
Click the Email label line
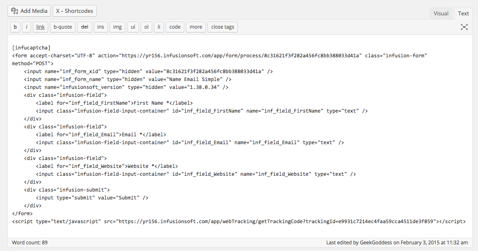tap(101, 134)
